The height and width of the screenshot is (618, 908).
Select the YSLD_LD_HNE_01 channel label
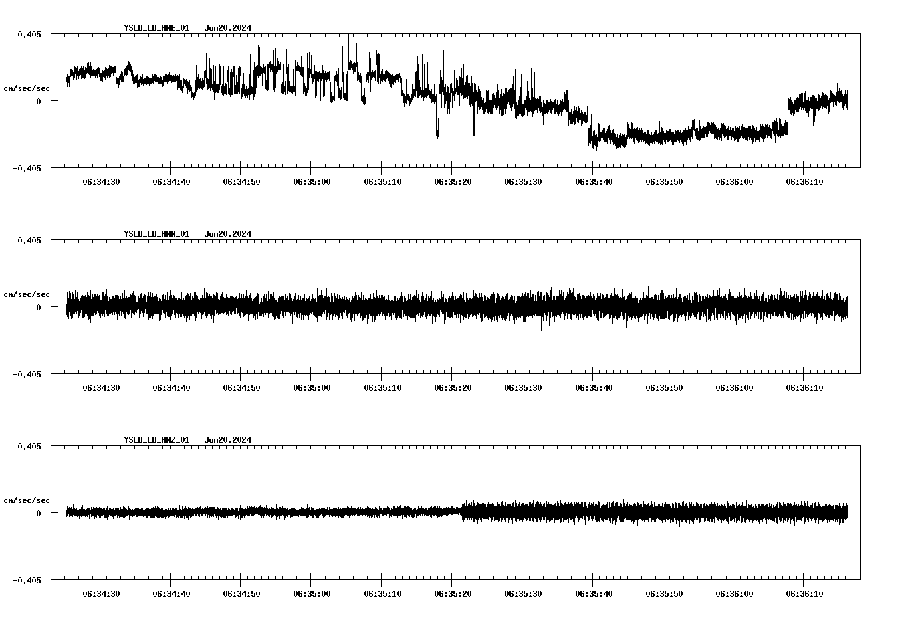pyautogui.click(x=156, y=29)
